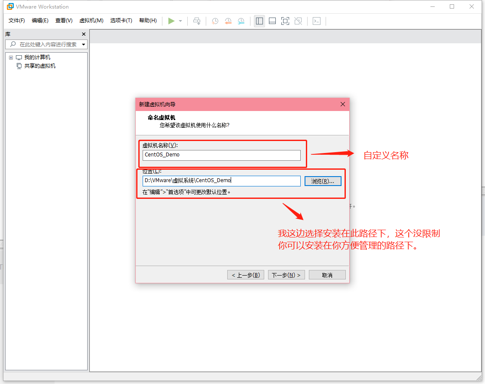Open the 查看(V) menu
This screenshot has height=384, width=485.
click(x=64, y=21)
